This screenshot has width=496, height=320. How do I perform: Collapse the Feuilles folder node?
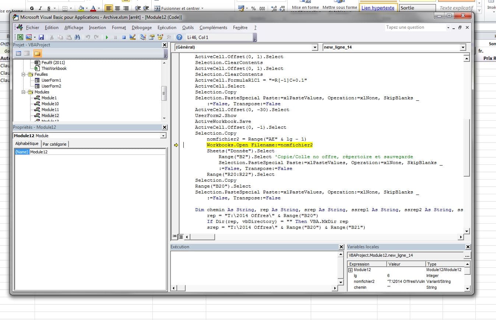pyautogui.click(x=24, y=74)
